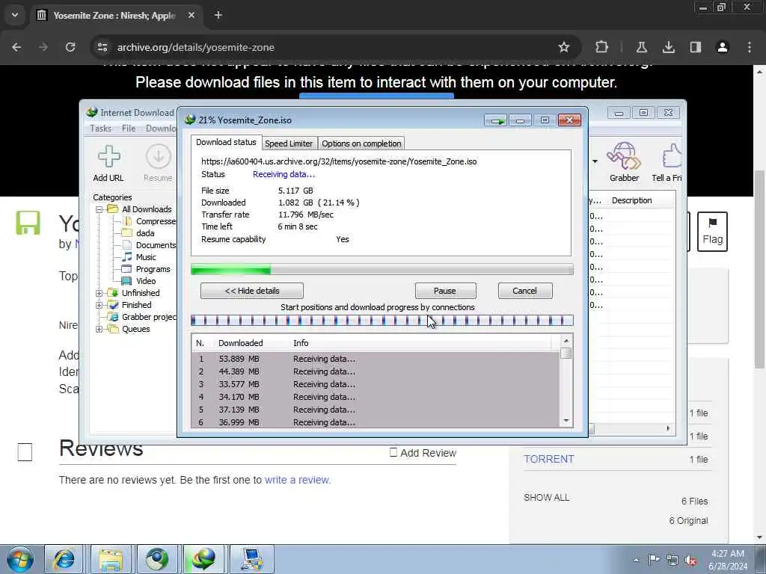Open Chrome profile avatar

tap(723, 47)
